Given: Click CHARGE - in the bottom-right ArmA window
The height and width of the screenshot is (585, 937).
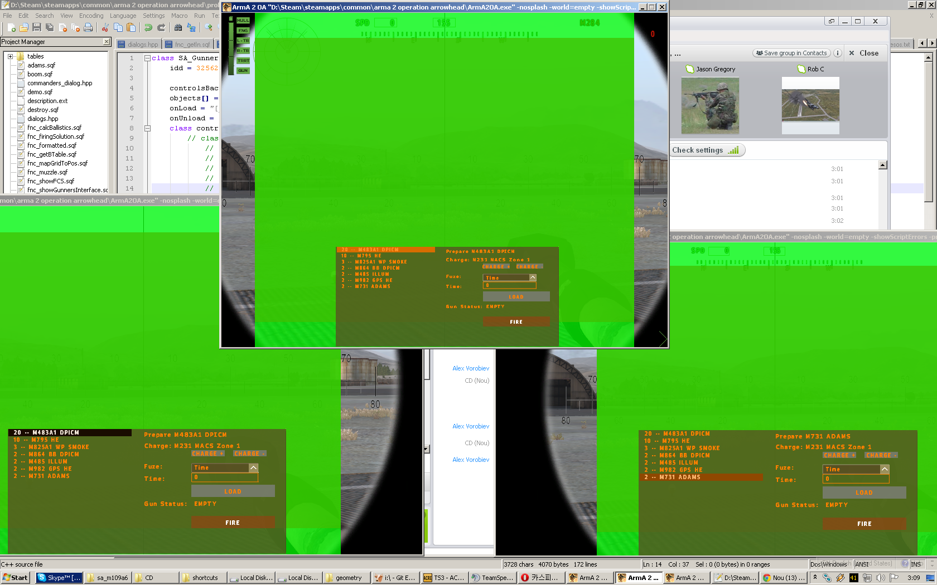Looking at the screenshot, I should point(882,455).
